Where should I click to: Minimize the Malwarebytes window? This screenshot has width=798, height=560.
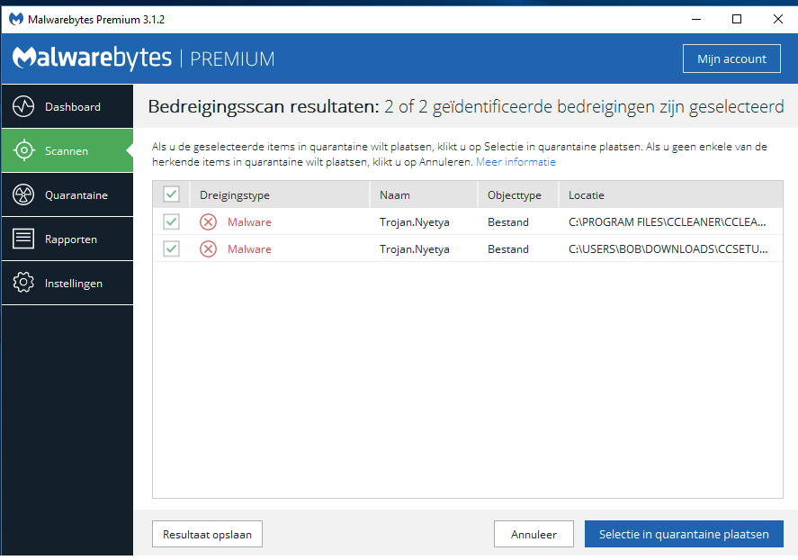tap(696, 19)
